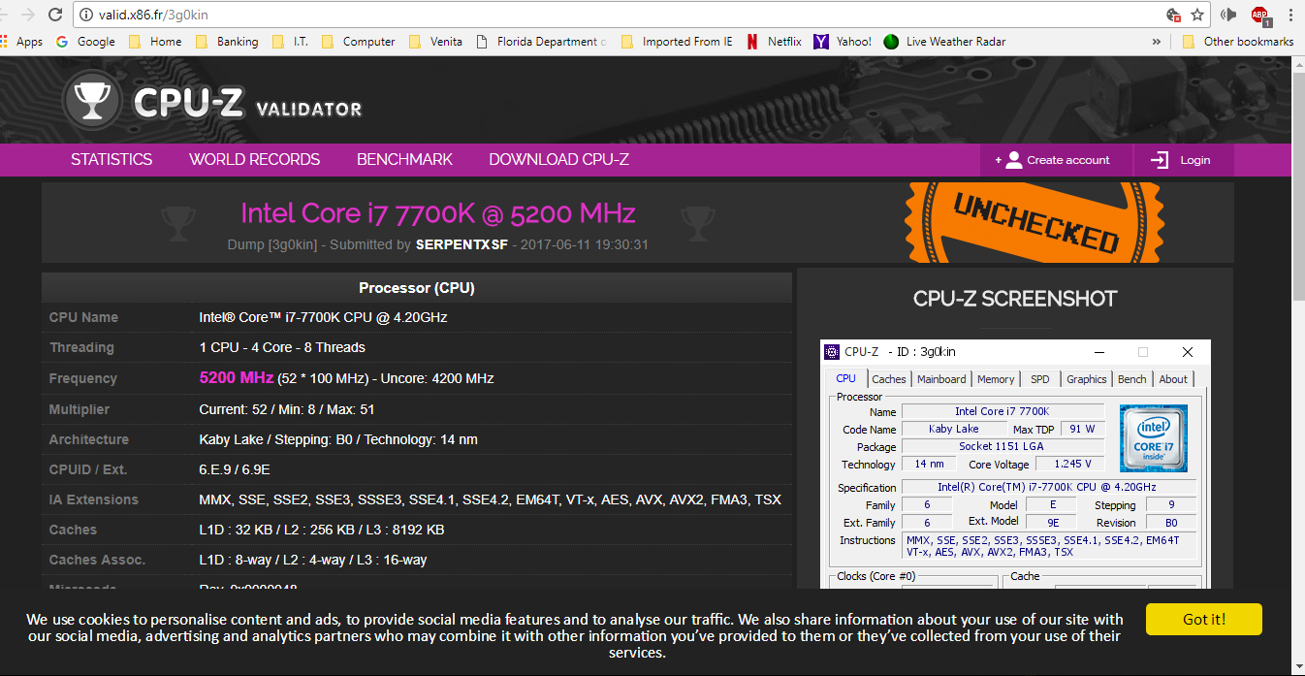Open the Florida Department bookmark
Screen dimensions: 1305x676
541,42
